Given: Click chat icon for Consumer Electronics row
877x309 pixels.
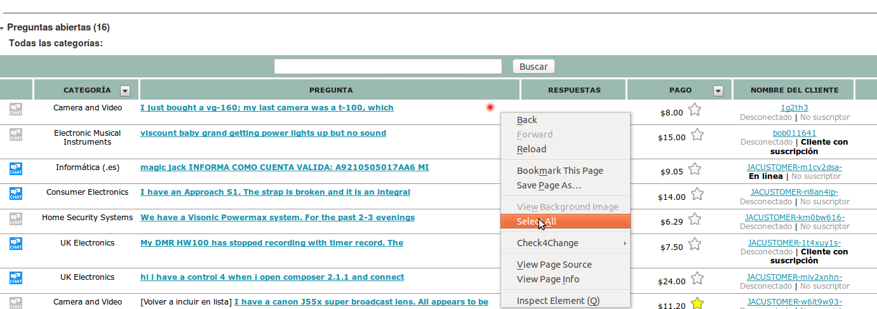Looking at the screenshot, I should [x=16, y=194].
